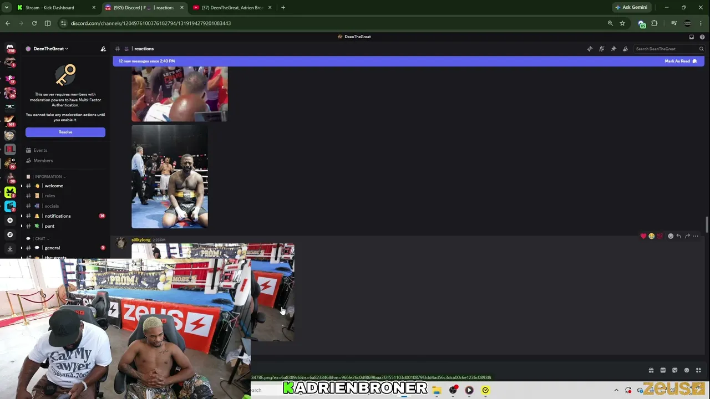Open the apps launcher icon in message bar
Screen dimensions: 710x399
click(698, 370)
